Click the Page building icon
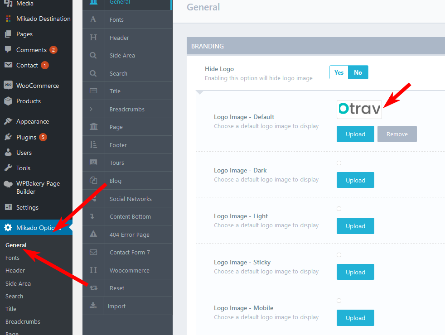This screenshot has width=445, height=335. [94, 126]
